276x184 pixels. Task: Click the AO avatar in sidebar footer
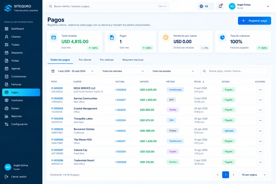pos(8,167)
